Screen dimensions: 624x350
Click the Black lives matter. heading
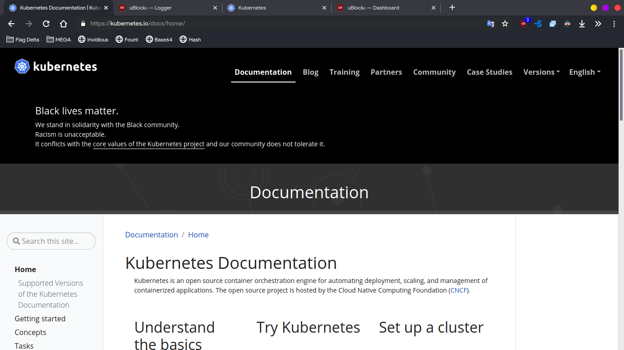[x=77, y=111]
